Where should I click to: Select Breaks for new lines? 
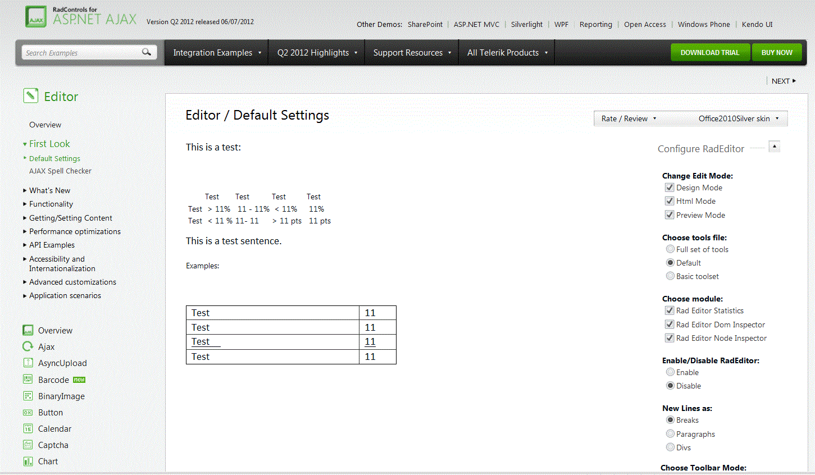coord(670,420)
